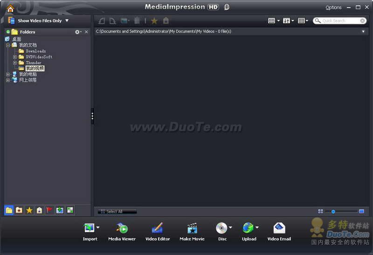The height and width of the screenshot is (255, 373).
Task: Click the Import button
Action: click(x=90, y=232)
